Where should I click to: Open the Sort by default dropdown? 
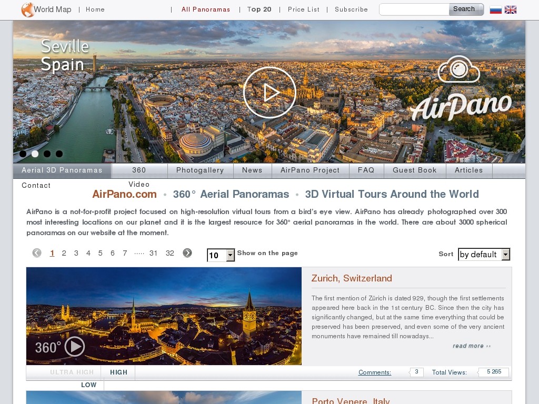click(x=484, y=254)
